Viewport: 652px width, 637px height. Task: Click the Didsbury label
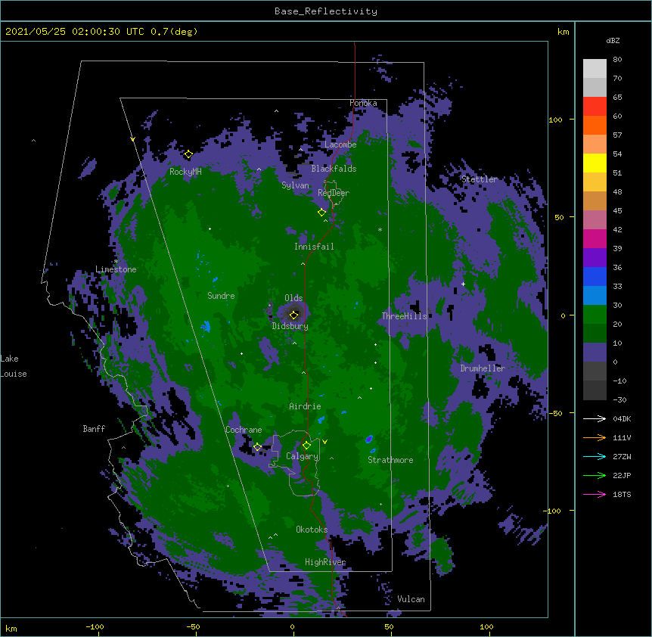coord(290,326)
